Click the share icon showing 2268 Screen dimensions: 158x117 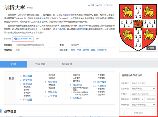coord(106,5)
